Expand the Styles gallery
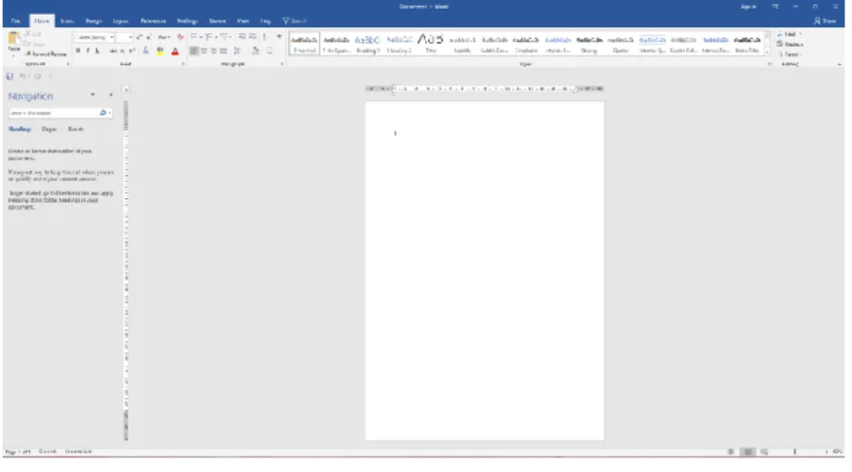 click(x=766, y=52)
